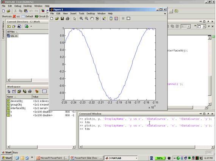Activate the Zoom In tool in Figure 1
Viewport: 216px width, 161px height.
[81, 19]
